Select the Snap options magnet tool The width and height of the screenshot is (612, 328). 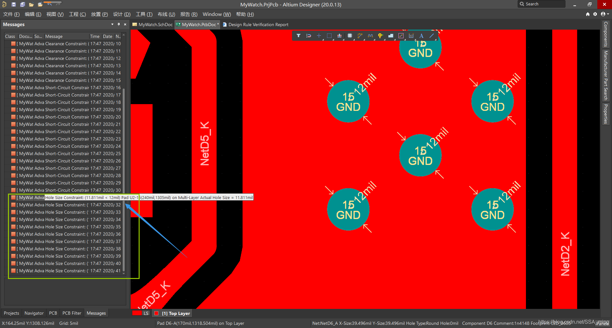309,36
